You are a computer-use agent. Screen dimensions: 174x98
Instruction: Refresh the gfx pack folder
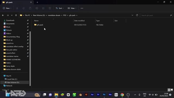137,15
